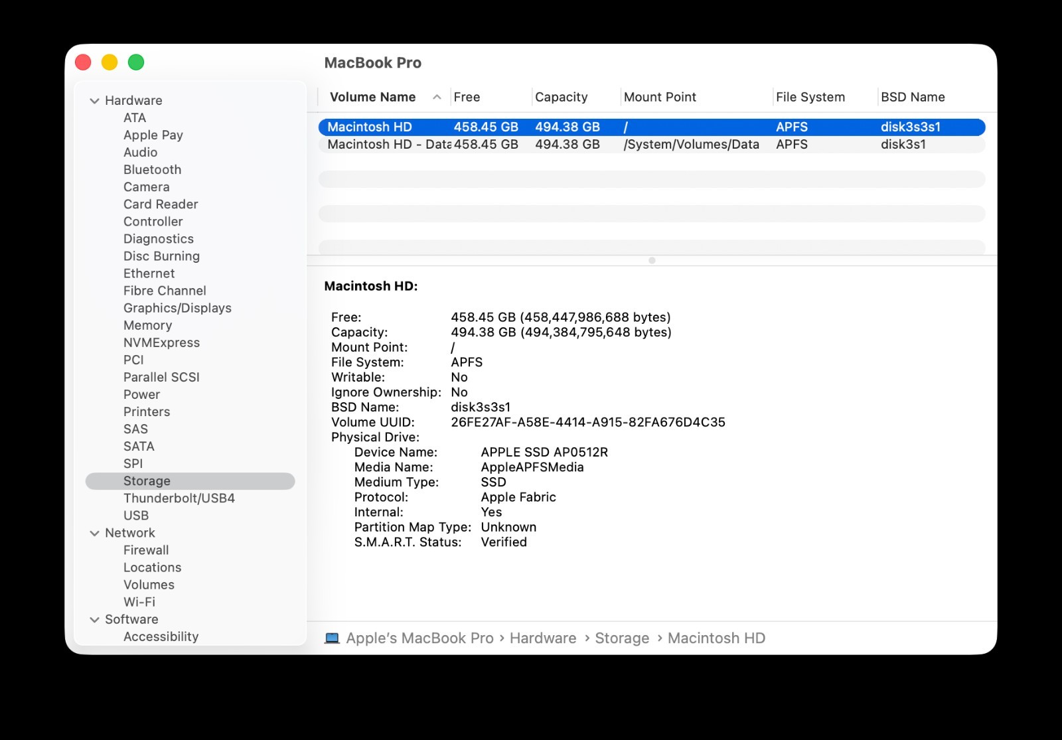Select SAS in the sidebar

(135, 428)
